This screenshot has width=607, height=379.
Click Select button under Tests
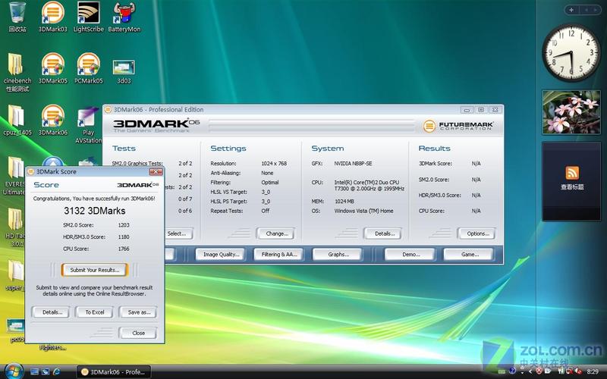pyautogui.click(x=177, y=233)
